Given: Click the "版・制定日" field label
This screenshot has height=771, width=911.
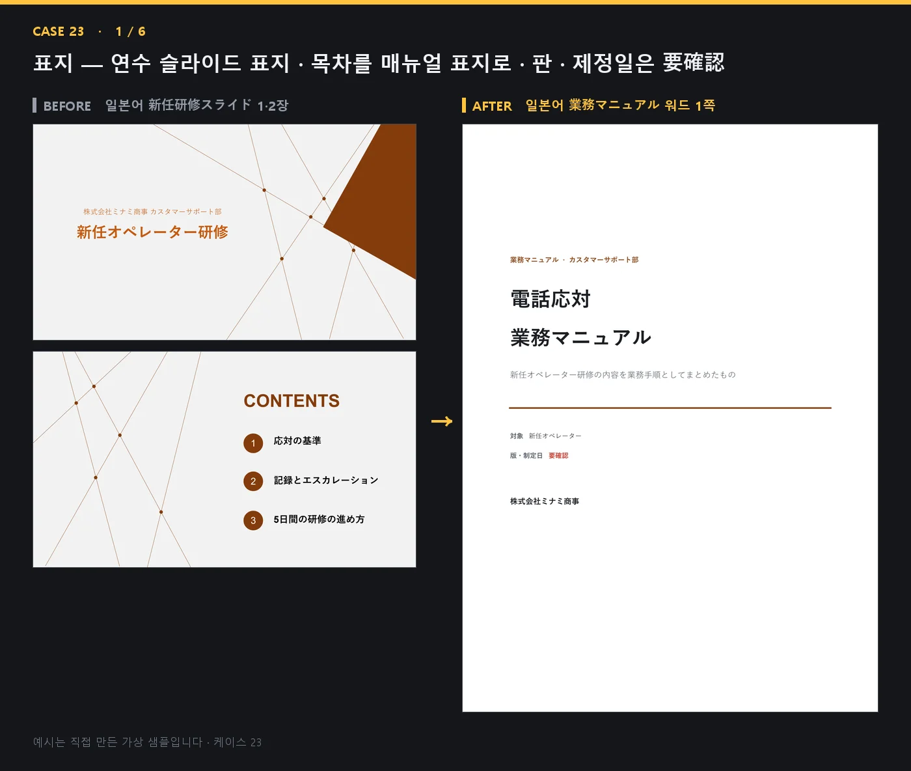Looking at the screenshot, I should [526, 456].
